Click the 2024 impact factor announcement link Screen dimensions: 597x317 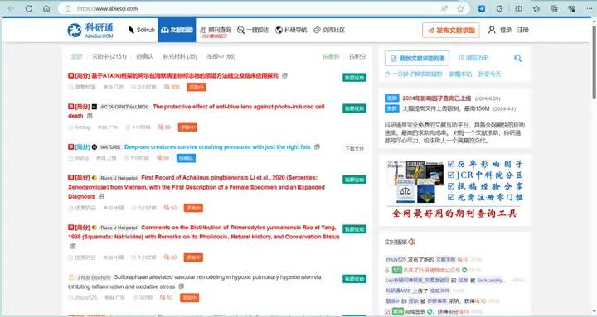tap(437, 98)
